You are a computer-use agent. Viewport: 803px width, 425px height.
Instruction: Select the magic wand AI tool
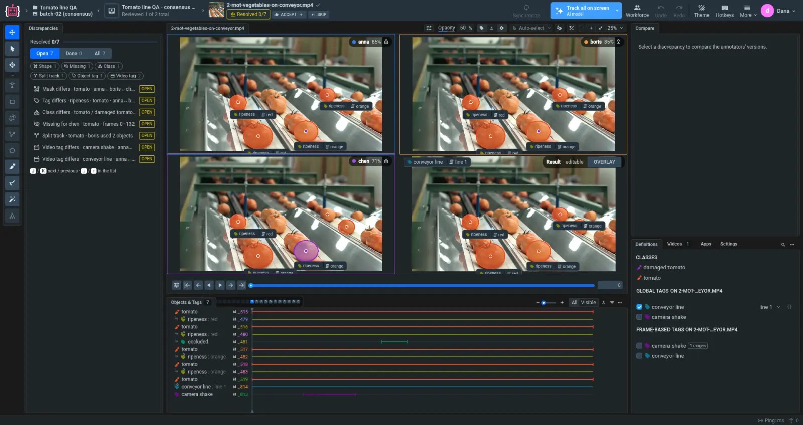click(x=12, y=199)
